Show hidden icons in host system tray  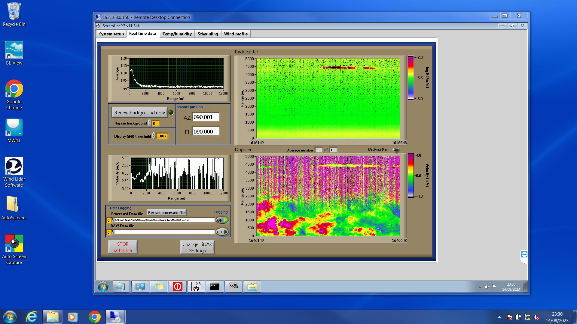499,317
